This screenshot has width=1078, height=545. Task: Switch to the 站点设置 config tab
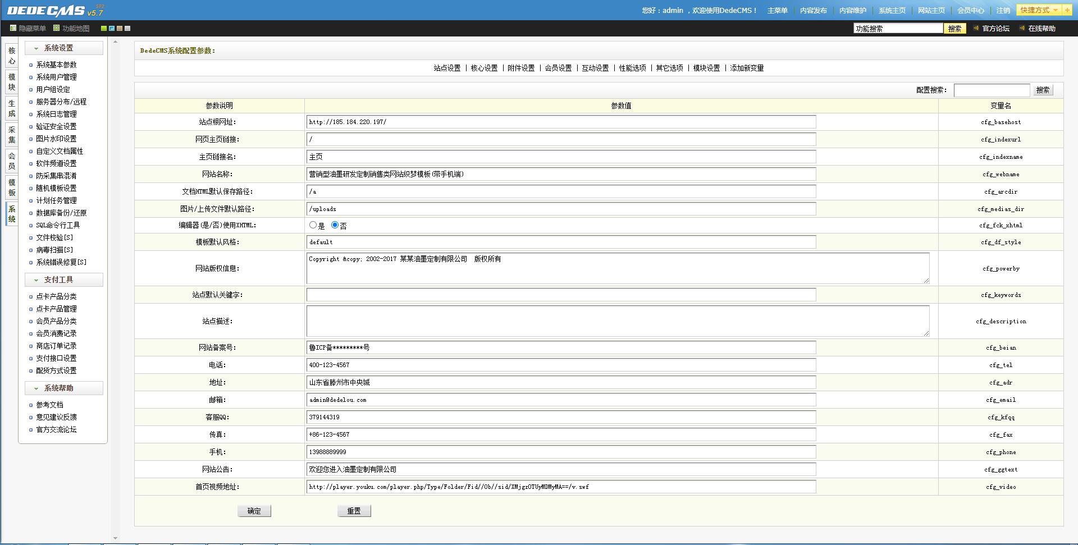(447, 68)
